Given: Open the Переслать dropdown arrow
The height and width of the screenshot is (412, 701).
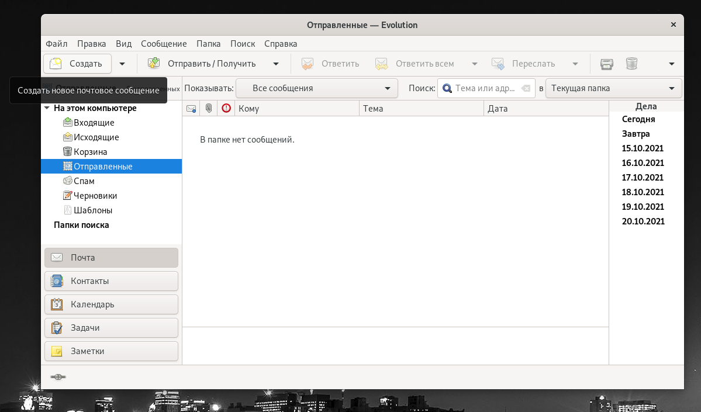Looking at the screenshot, I should pyautogui.click(x=575, y=64).
